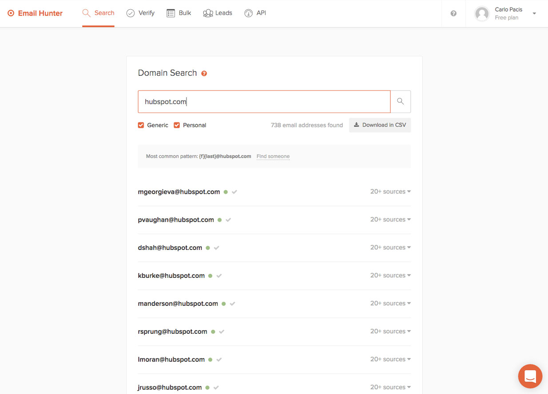Open the Carlo Pacis account dropdown arrow
This screenshot has width=548, height=394.
(x=534, y=13)
